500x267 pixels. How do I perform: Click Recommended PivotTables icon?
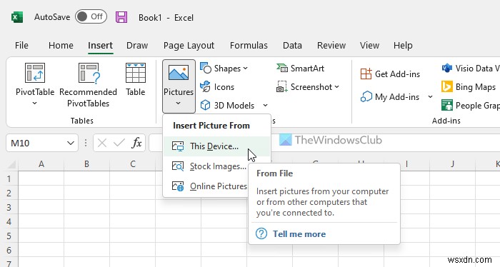[89, 73]
